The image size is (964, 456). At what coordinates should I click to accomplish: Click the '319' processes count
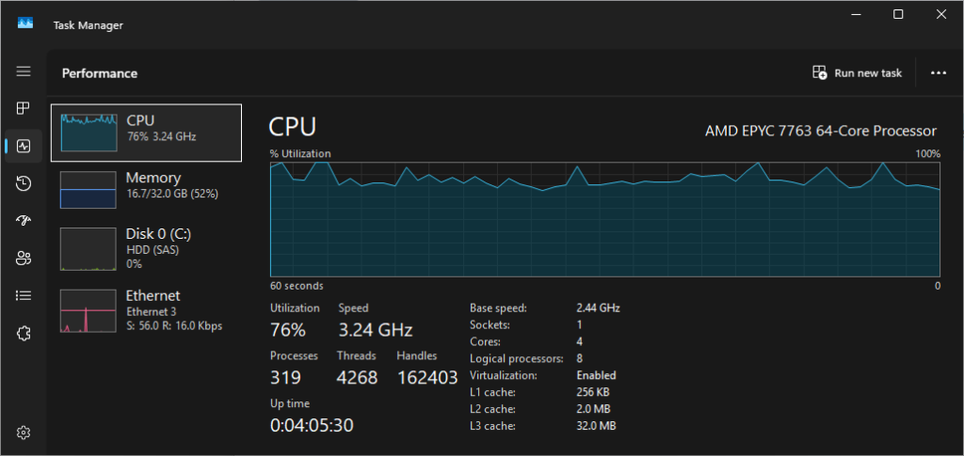[x=286, y=377]
